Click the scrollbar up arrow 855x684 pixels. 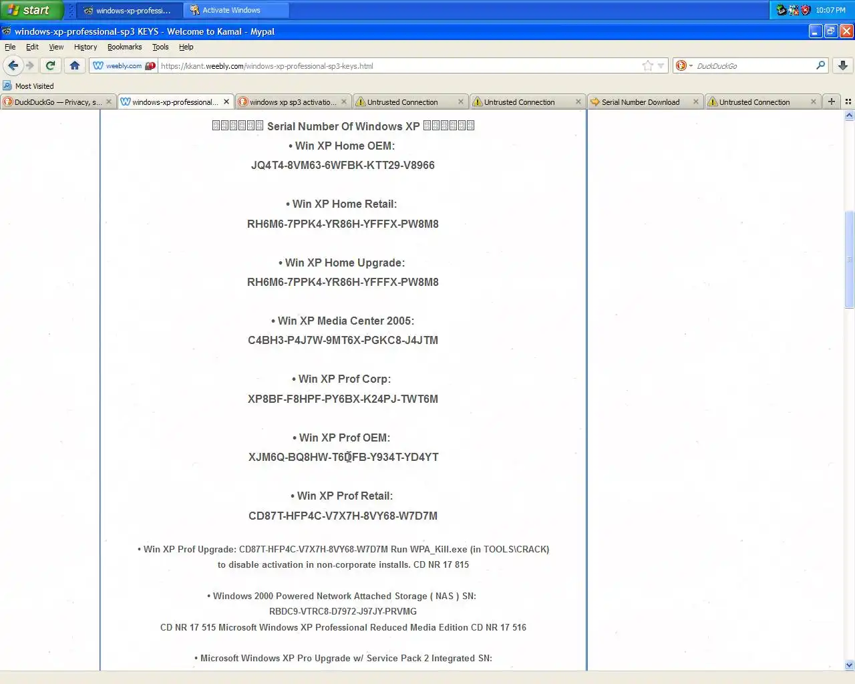849,116
